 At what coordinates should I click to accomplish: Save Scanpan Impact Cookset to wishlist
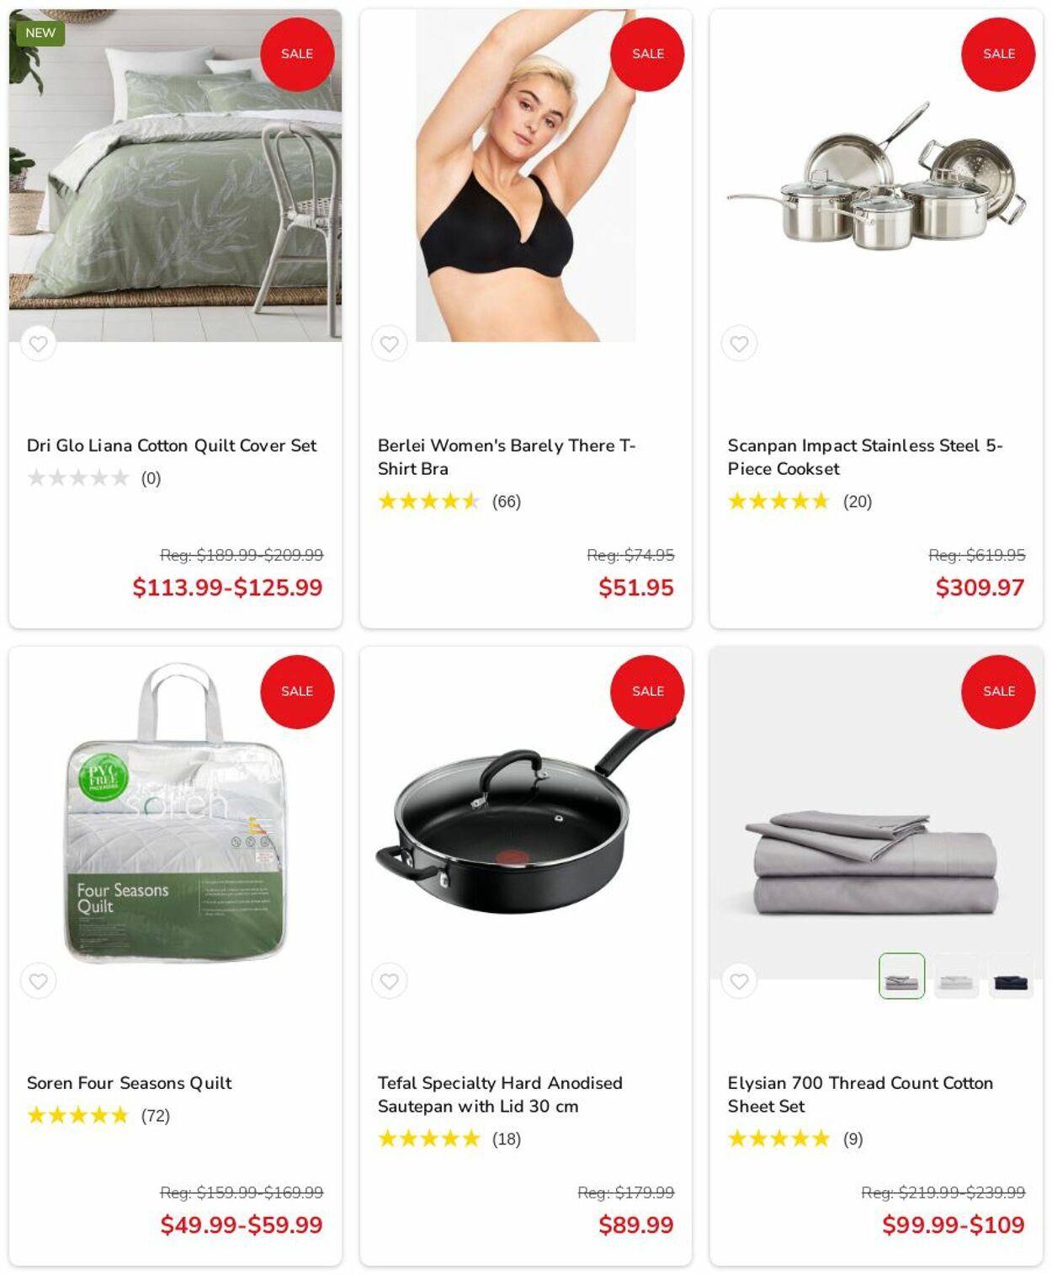739,344
